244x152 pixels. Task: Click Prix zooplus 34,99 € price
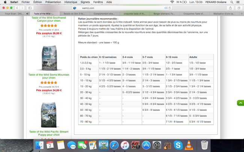tap(49, 90)
